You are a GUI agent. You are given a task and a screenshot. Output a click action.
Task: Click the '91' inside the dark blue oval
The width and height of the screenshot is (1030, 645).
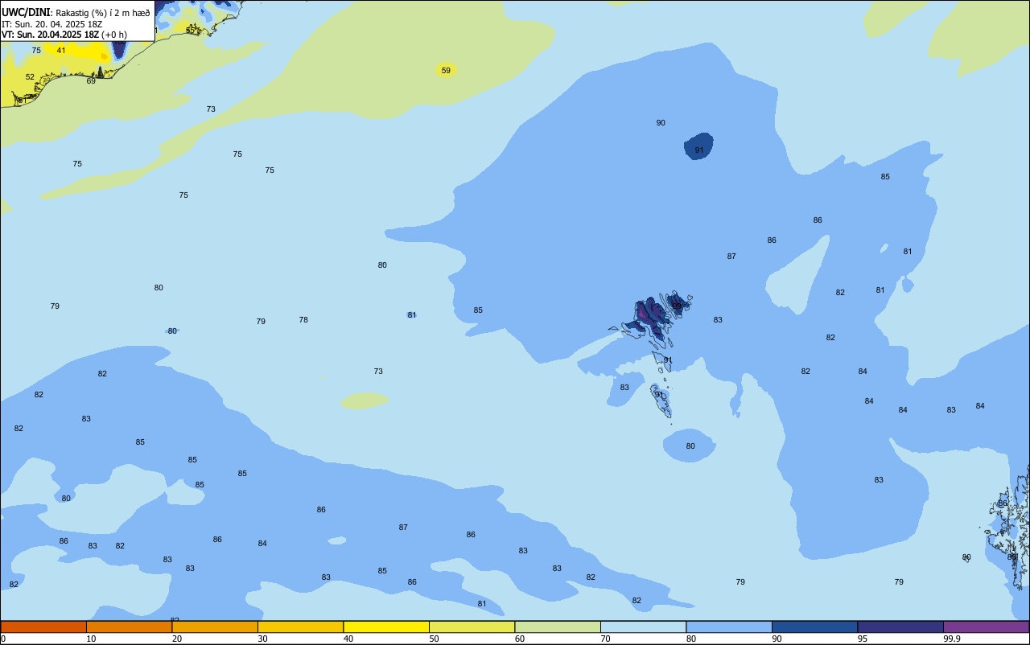[699, 150]
